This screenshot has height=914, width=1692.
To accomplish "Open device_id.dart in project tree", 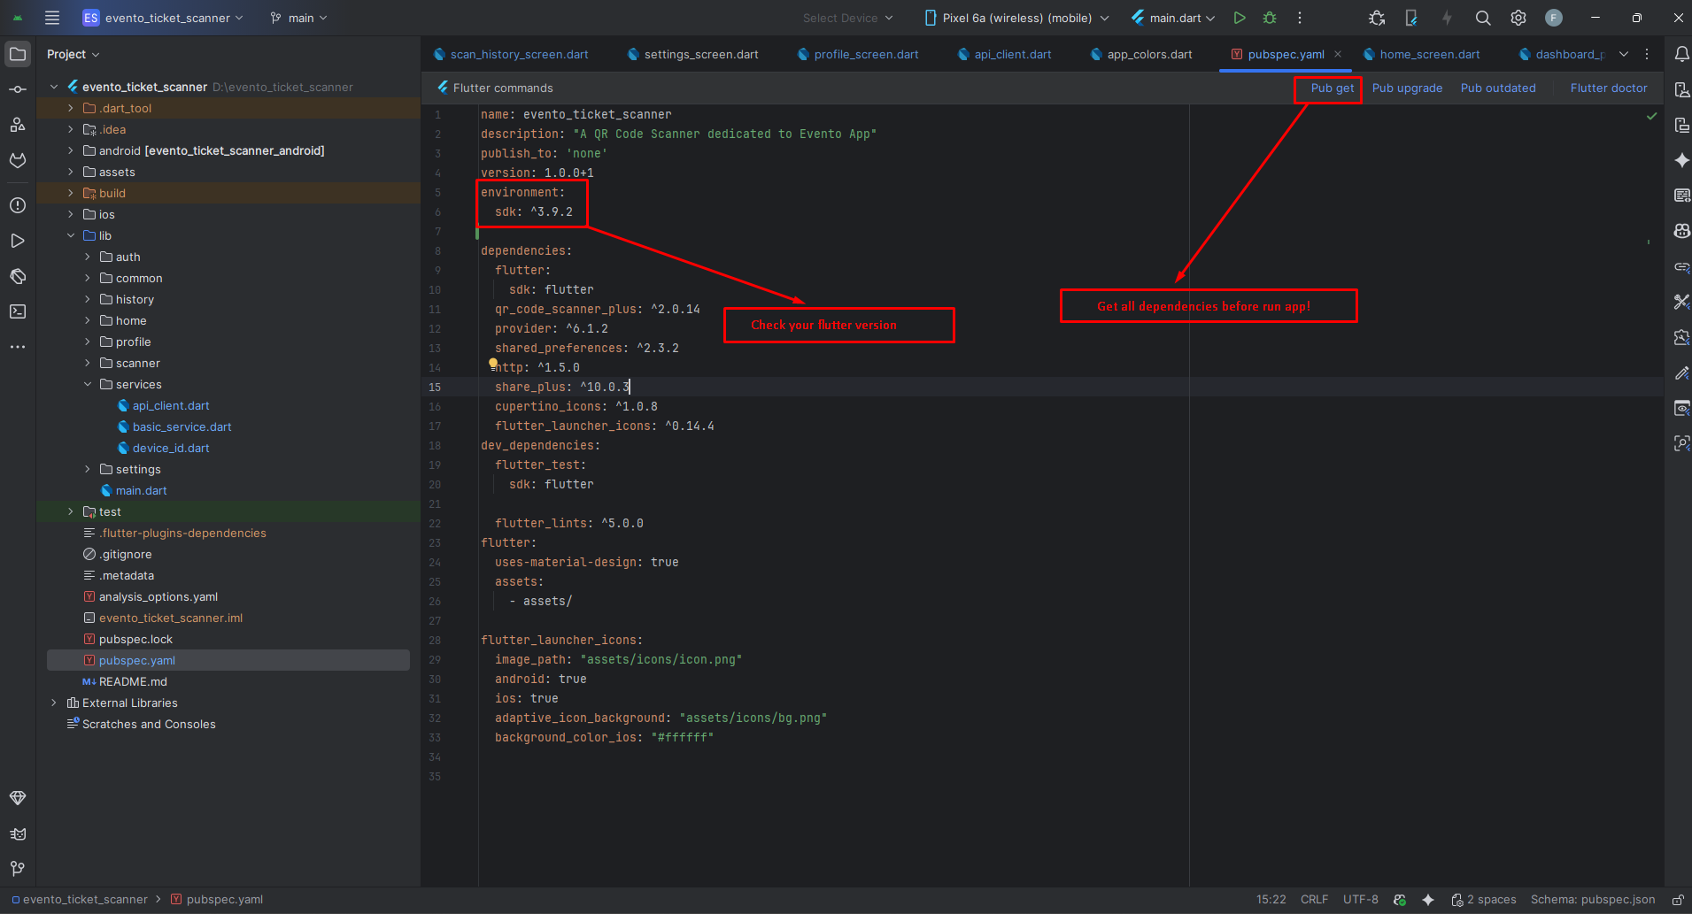I will point(171,448).
